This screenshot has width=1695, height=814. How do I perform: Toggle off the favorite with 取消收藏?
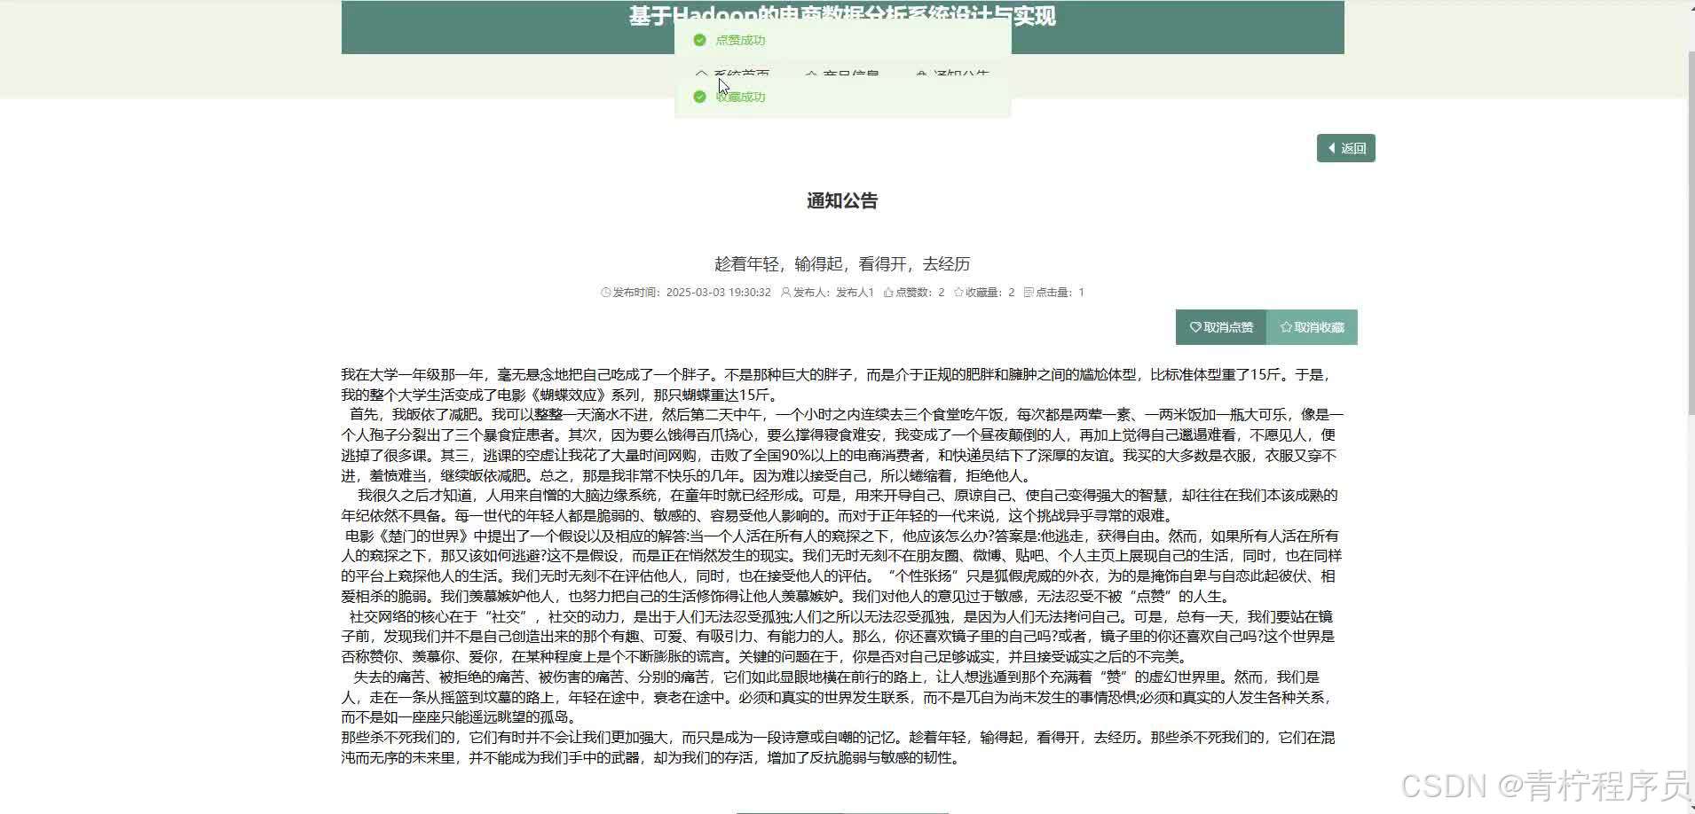1313,327
